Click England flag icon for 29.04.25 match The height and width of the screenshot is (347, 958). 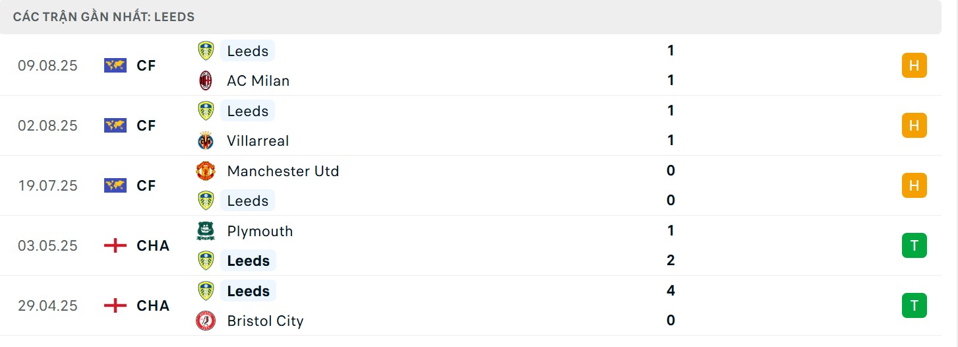click(115, 305)
